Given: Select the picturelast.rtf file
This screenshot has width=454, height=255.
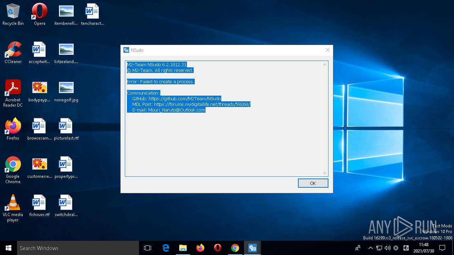Looking at the screenshot, I should coord(66,130).
